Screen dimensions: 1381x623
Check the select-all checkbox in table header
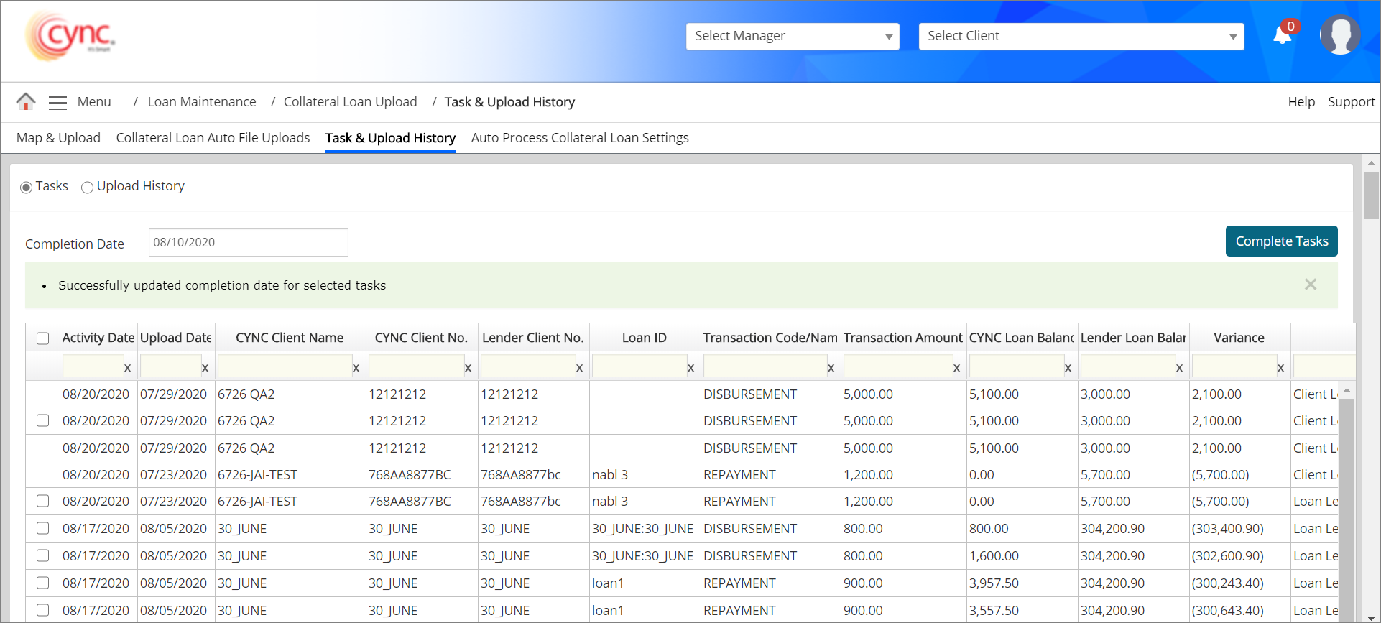43,338
